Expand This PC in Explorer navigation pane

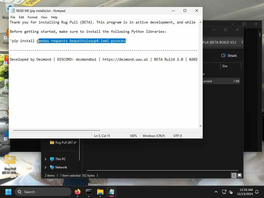(x=45, y=159)
